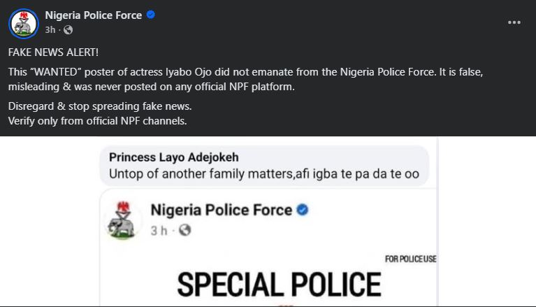Image resolution: width=536 pixels, height=307 pixels.
Task: Click the commenter name Princess Layo Adejokeh
Action: [x=174, y=157]
